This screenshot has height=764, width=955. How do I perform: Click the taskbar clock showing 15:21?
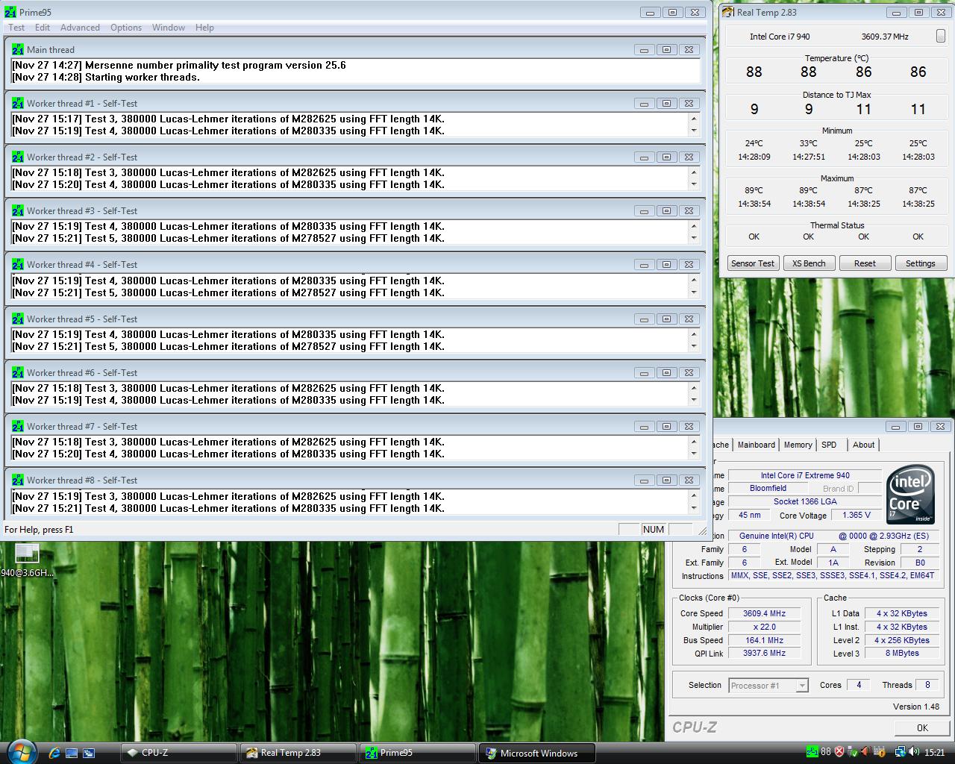click(x=934, y=753)
